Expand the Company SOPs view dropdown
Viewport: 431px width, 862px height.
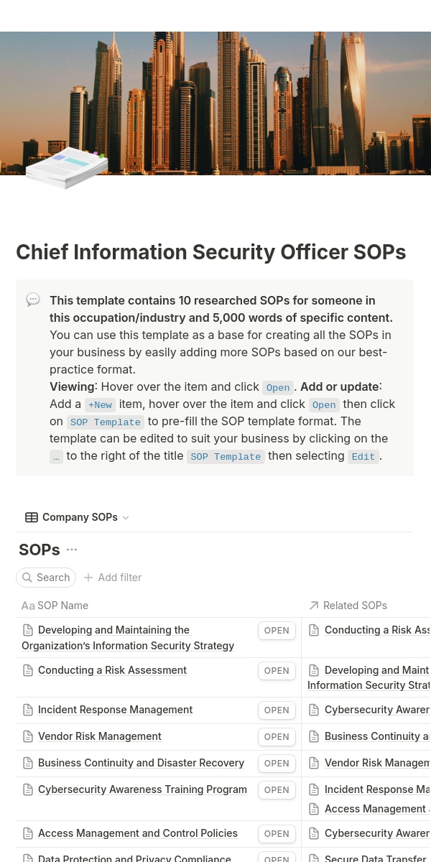pos(126,518)
